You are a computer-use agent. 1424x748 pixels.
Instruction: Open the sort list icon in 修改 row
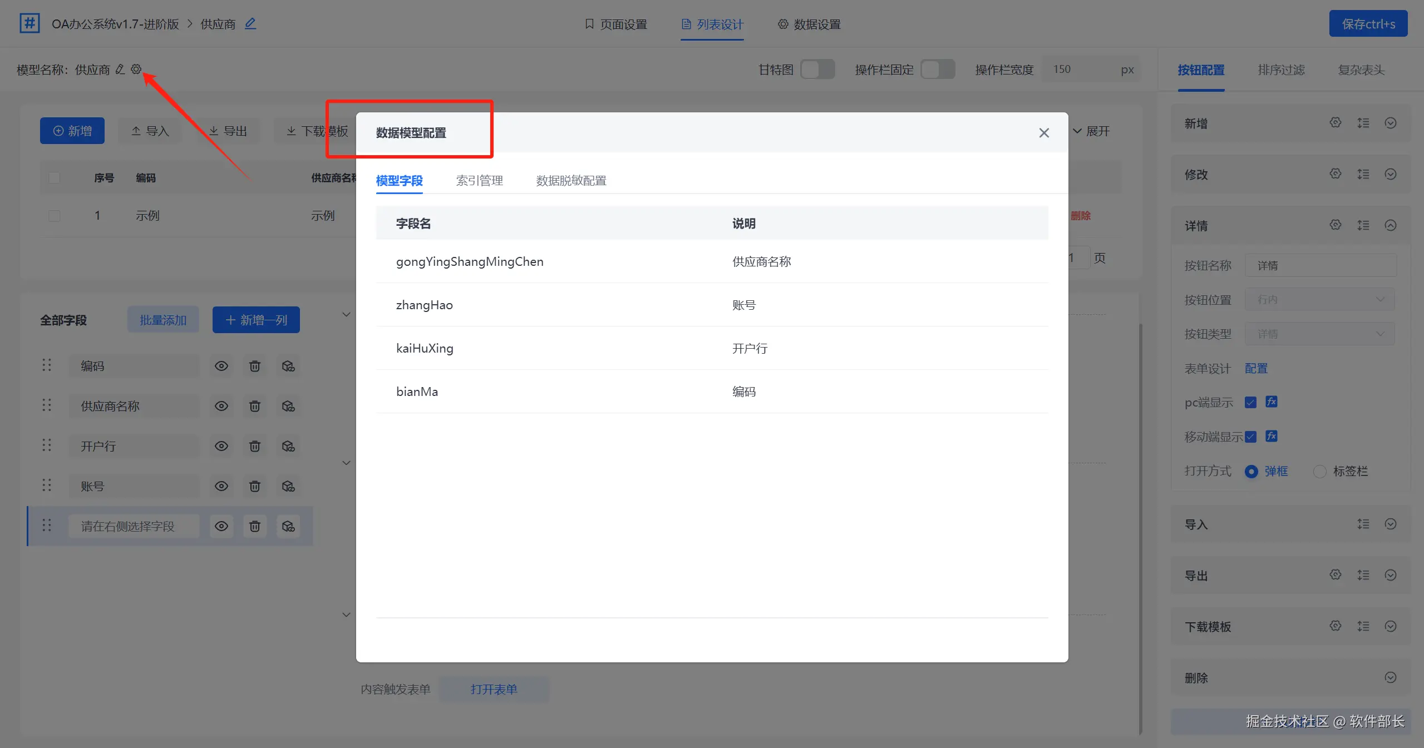click(x=1363, y=174)
